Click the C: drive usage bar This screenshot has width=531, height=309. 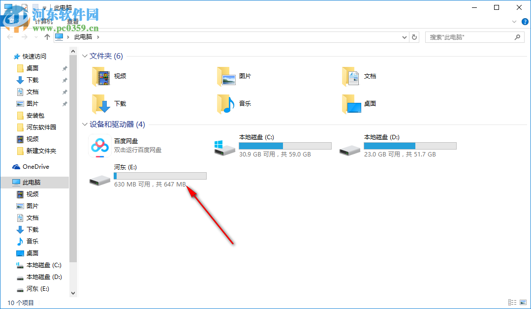pos(285,146)
